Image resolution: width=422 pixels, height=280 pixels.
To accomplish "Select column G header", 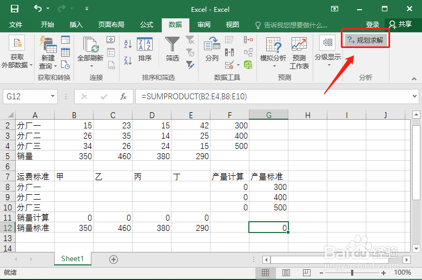I will point(268,115).
